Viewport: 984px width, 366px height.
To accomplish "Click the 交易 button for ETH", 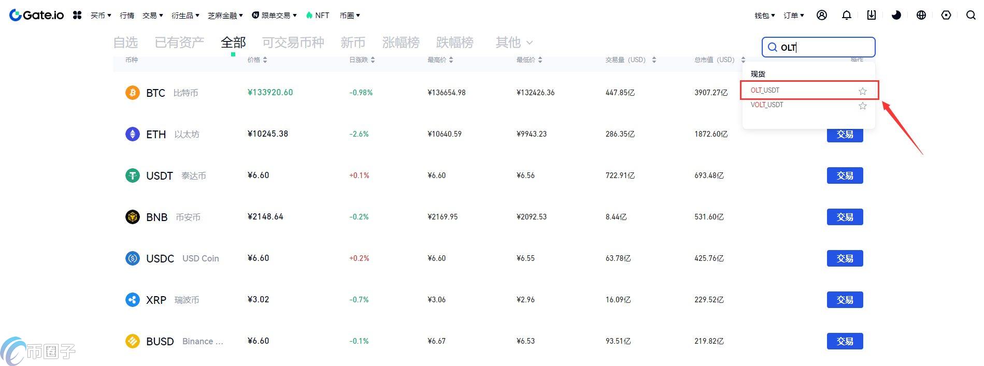I will [x=845, y=135].
